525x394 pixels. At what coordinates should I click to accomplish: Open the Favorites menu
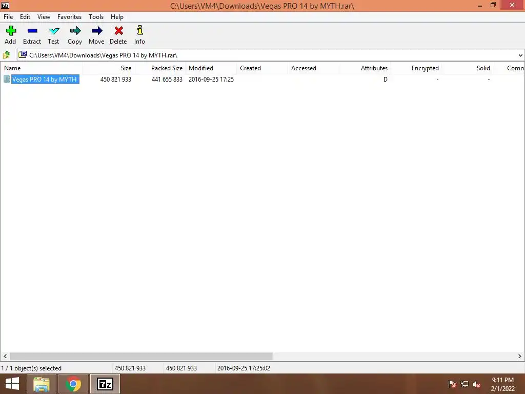[x=69, y=17]
